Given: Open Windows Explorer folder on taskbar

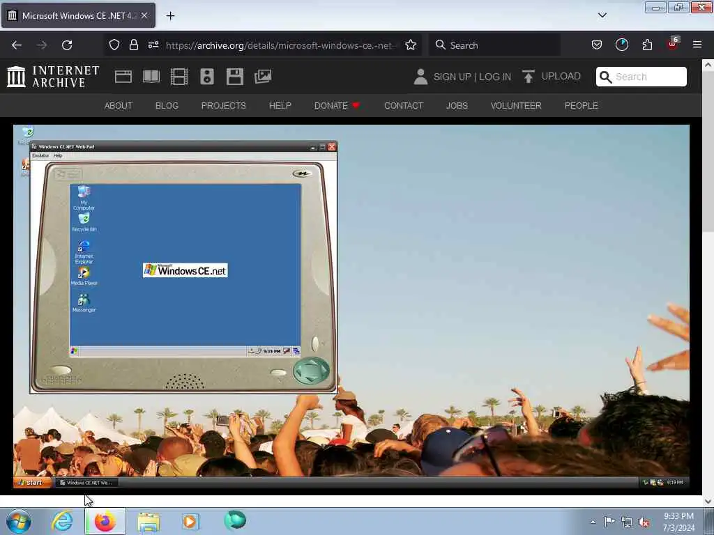Looking at the screenshot, I should [149, 522].
